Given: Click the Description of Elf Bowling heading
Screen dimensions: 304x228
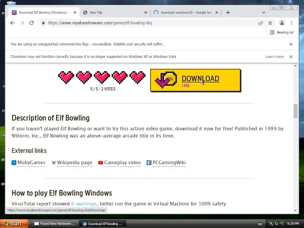Looking at the screenshot, I should [x=50, y=118].
